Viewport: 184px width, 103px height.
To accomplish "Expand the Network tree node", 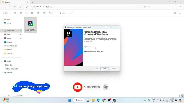I will pos(2,73).
